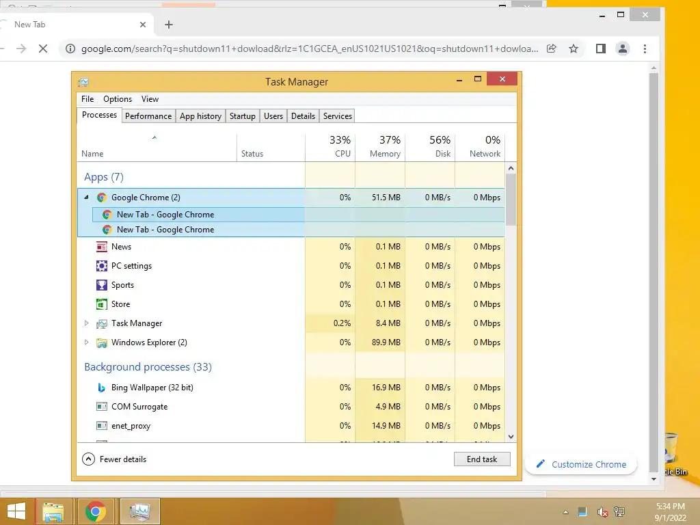Sort by Disk column header
The width and height of the screenshot is (700, 525).
(x=430, y=148)
